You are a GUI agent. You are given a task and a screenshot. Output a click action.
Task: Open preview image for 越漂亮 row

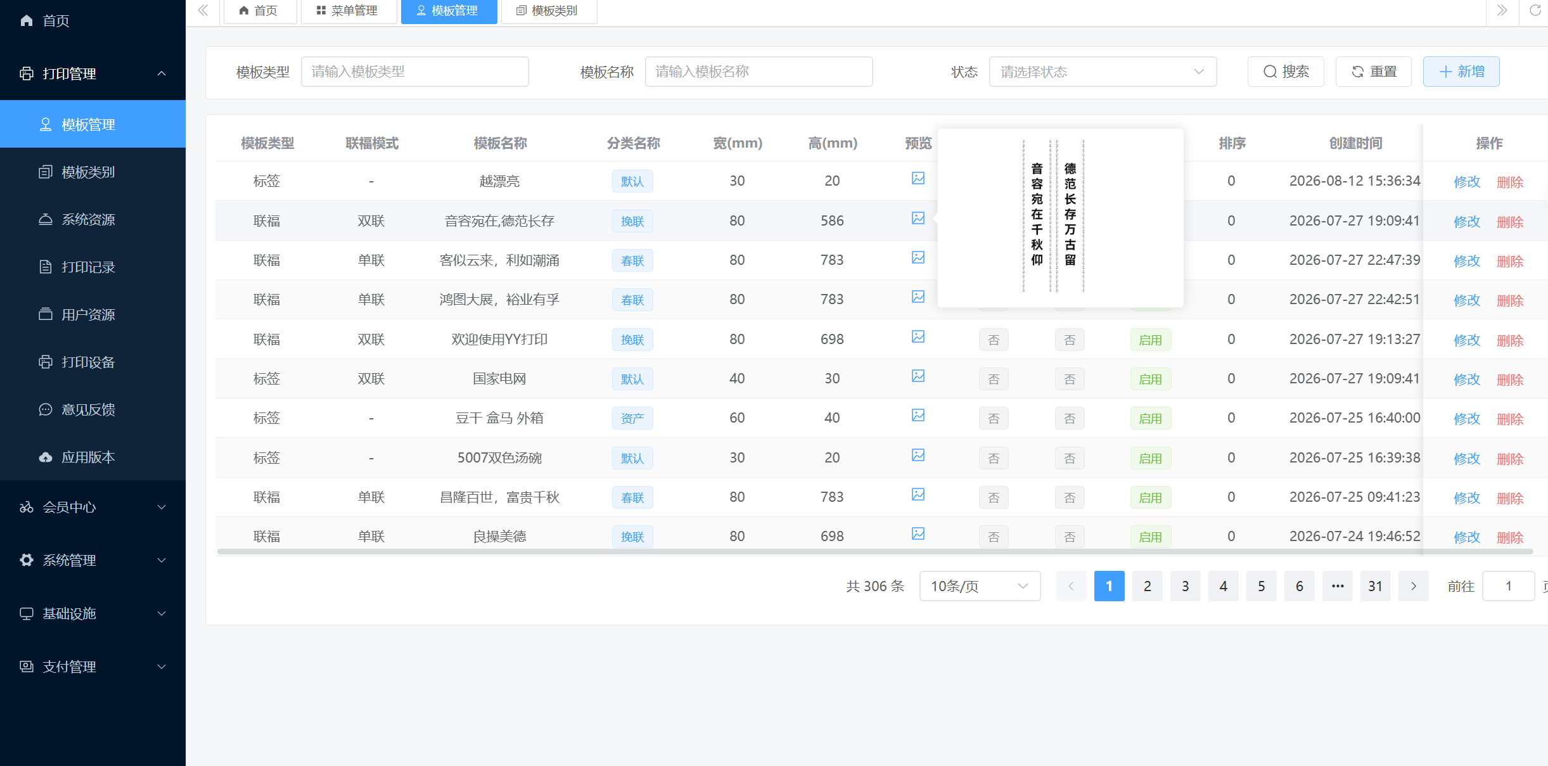tap(918, 179)
